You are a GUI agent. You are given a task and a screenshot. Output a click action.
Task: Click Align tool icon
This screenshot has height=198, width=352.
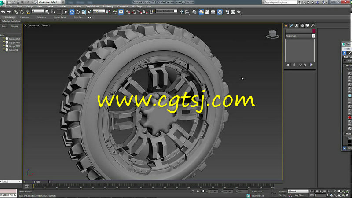(187, 12)
